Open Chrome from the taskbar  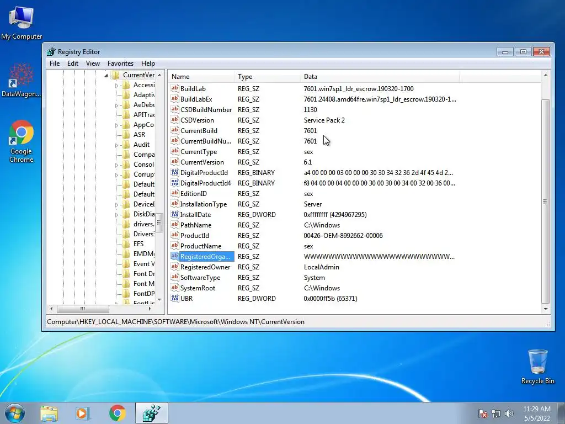(x=117, y=414)
